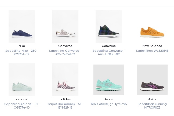Select the adidas brand label under mint sneaker
The width and height of the screenshot is (174, 116).
[22, 99]
